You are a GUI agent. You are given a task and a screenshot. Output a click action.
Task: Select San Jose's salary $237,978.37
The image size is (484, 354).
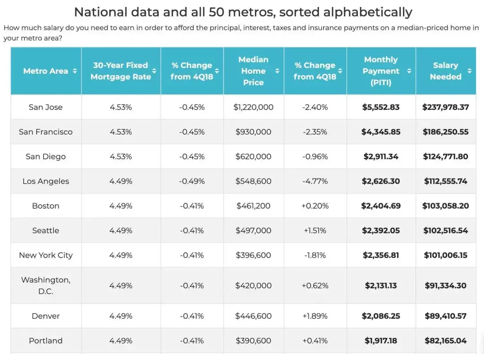tap(445, 107)
